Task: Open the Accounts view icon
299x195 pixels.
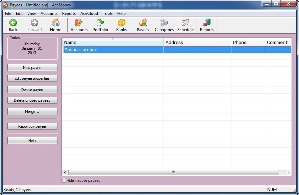Action: coord(79,25)
